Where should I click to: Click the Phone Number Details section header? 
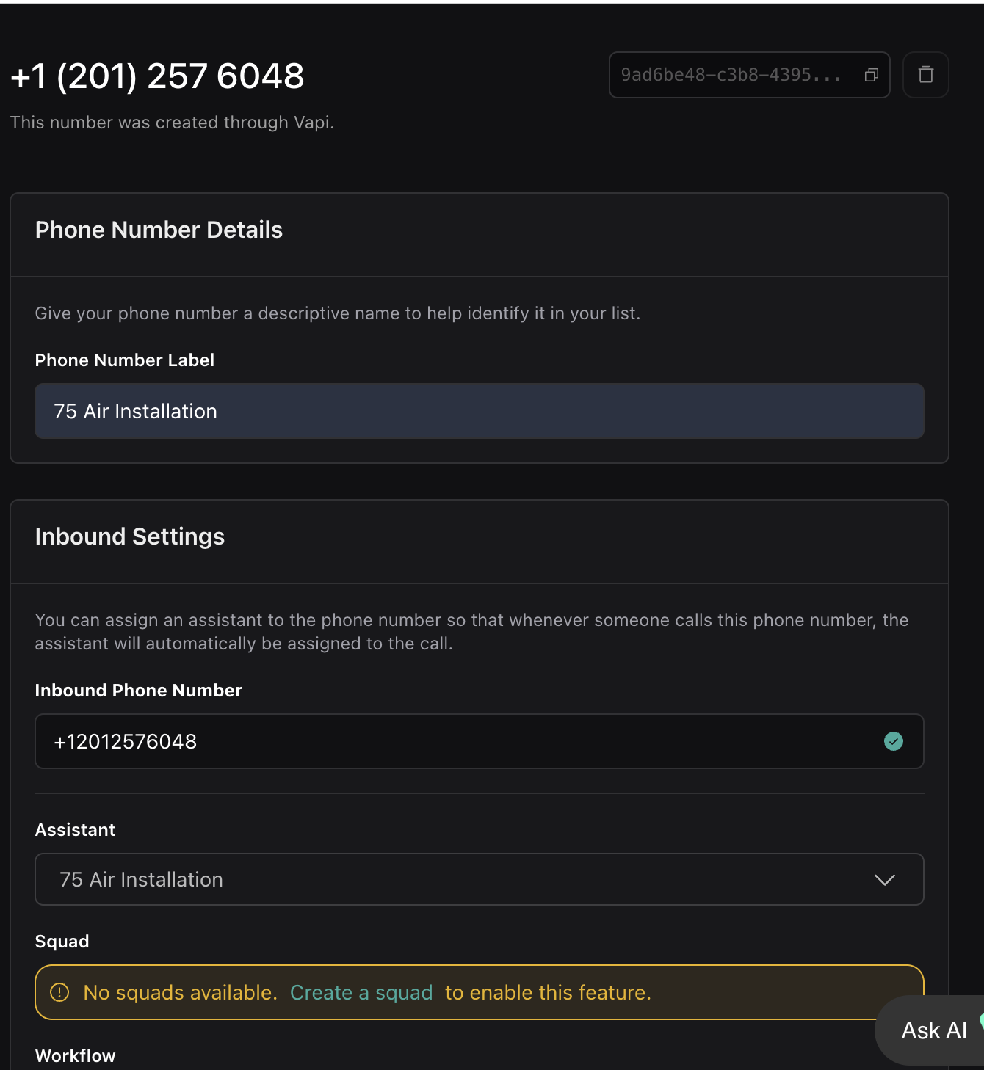(x=159, y=229)
